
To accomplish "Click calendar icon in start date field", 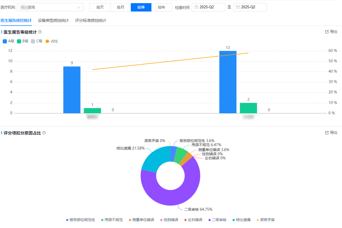I will [x=196, y=7].
